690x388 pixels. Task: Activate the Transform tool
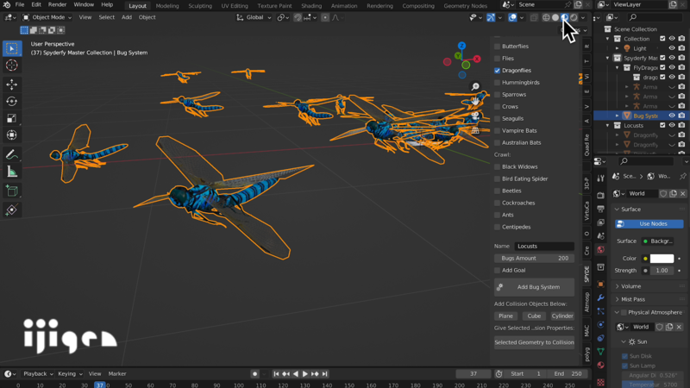click(x=12, y=135)
